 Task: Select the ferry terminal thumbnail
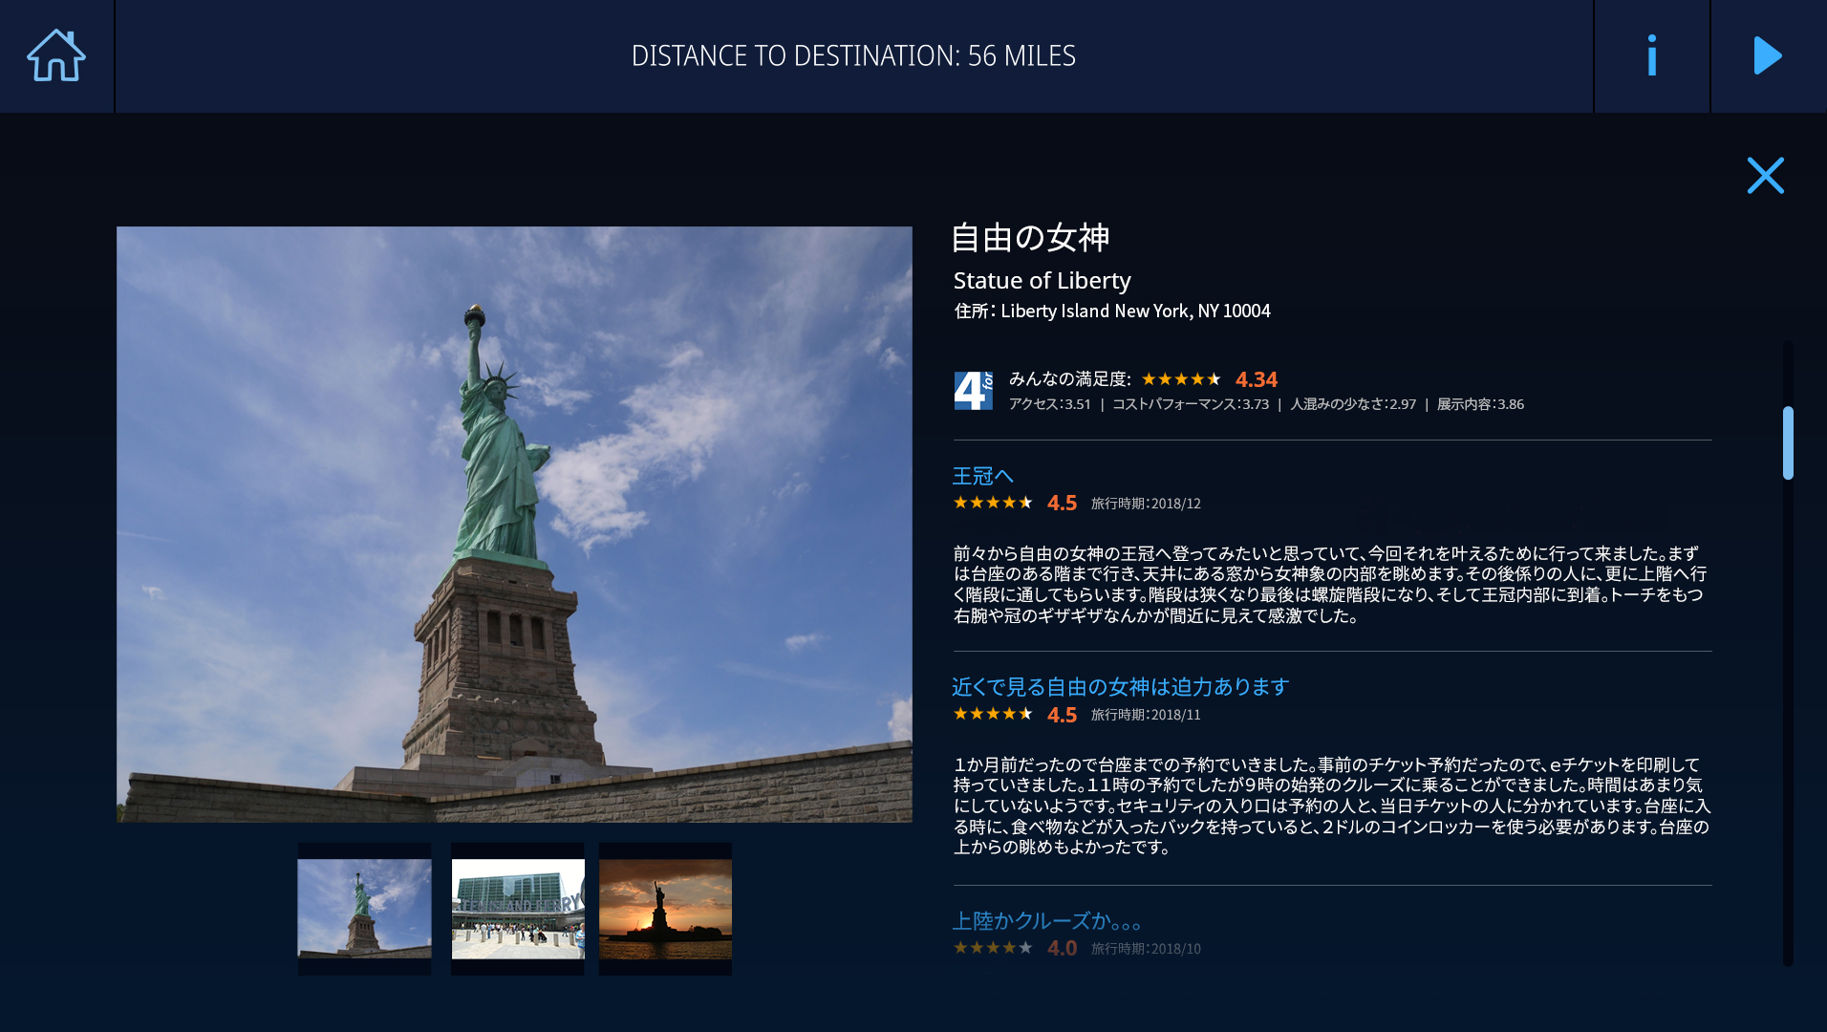(x=517, y=909)
